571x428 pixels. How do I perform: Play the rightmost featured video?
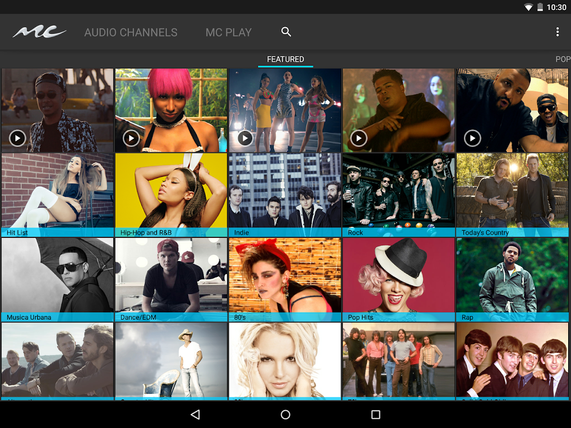point(472,138)
